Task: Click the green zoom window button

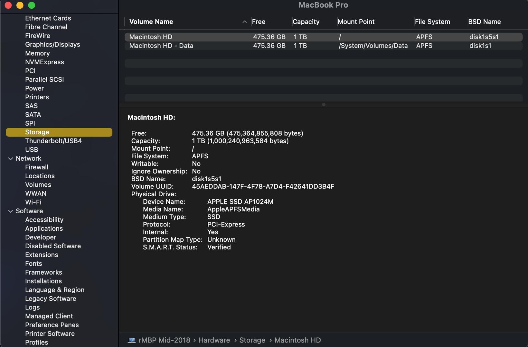Action: [32, 5]
